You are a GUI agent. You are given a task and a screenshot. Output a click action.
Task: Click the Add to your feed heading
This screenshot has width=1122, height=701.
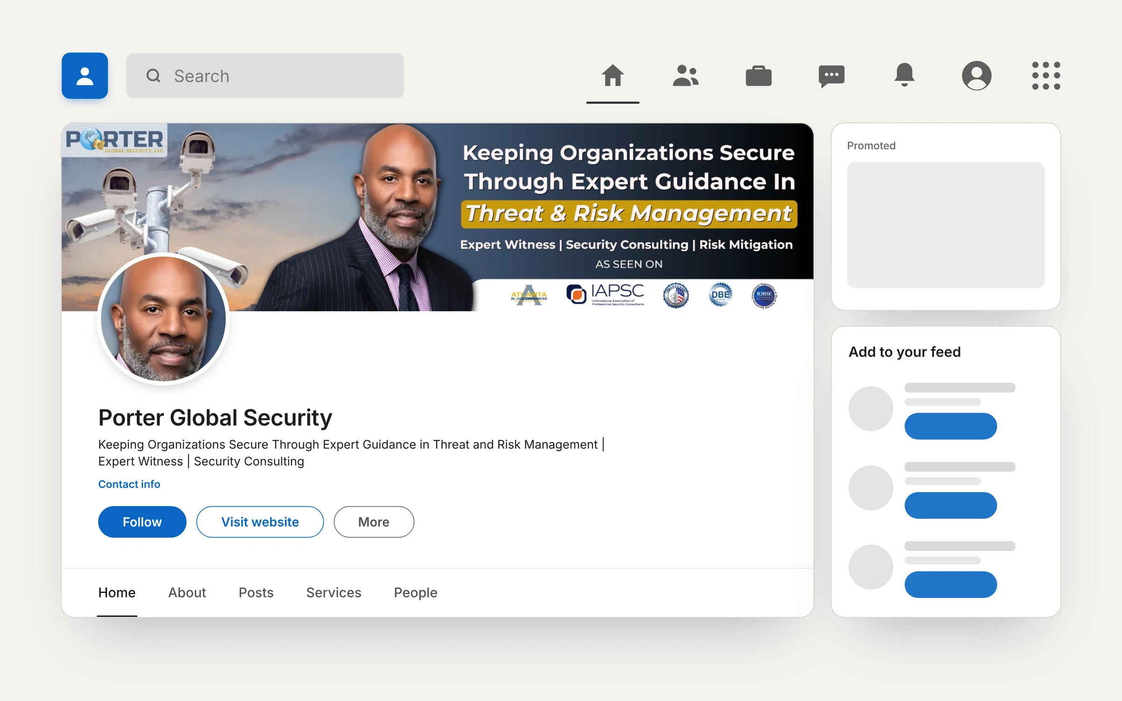905,352
